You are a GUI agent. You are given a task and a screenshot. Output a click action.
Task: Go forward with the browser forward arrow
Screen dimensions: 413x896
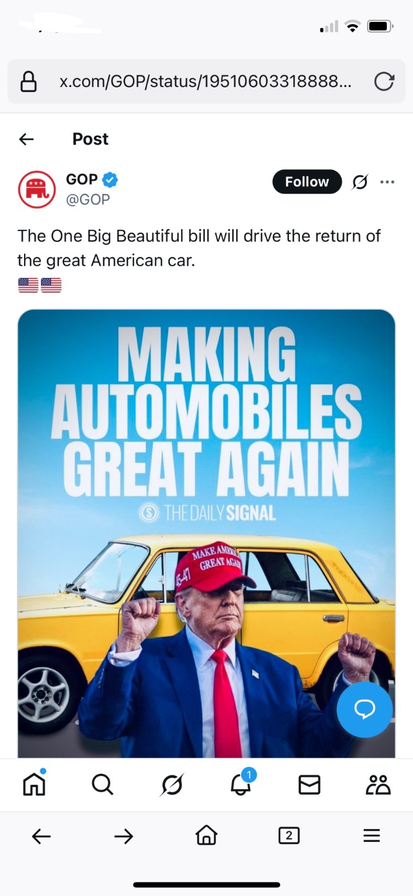124,836
